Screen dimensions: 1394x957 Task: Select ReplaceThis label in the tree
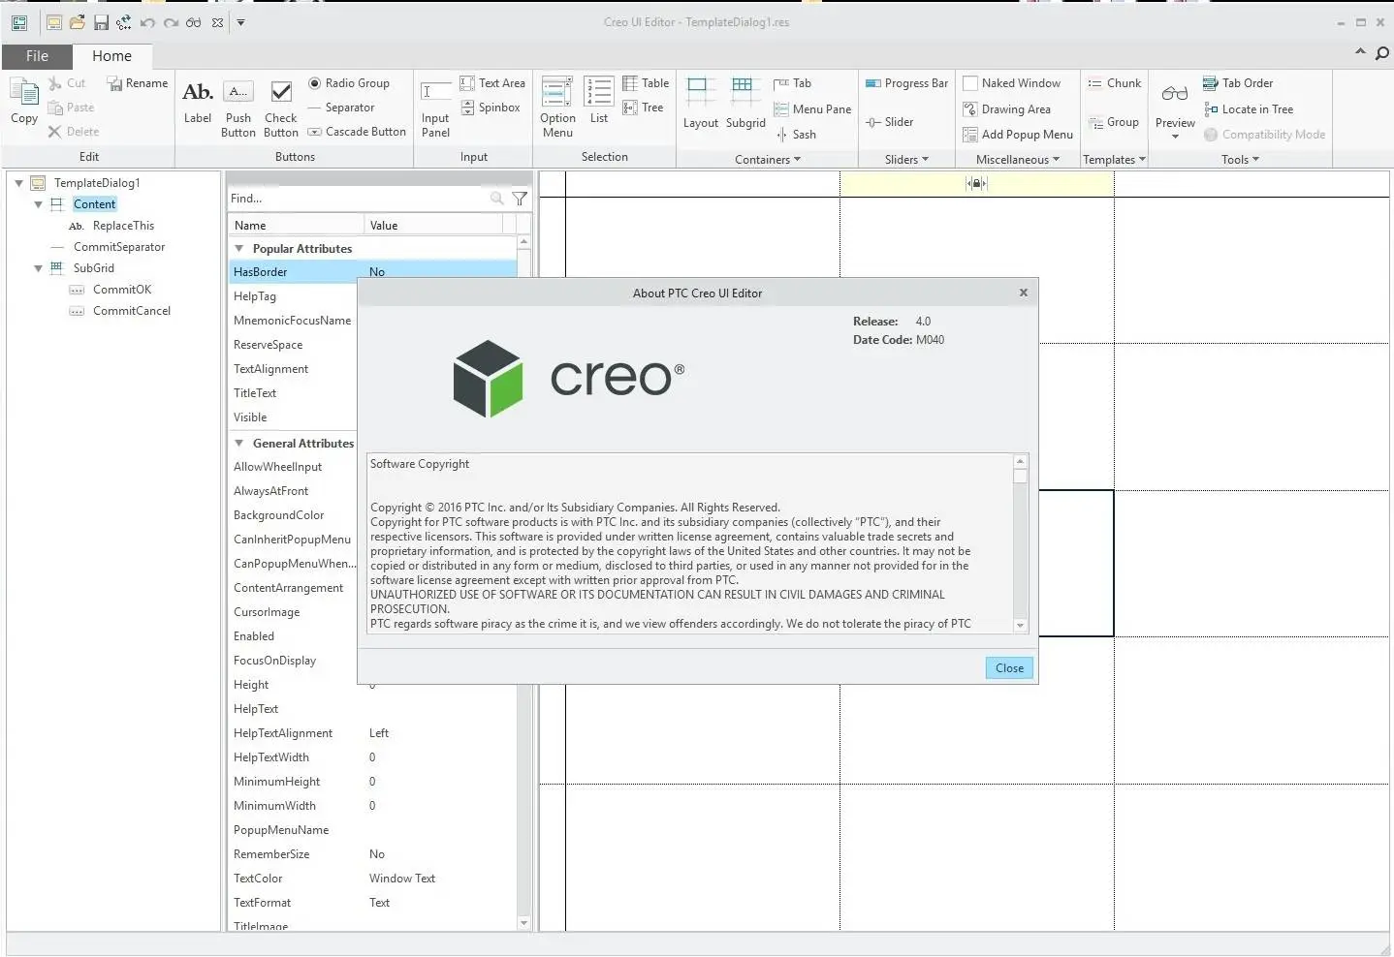pos(123,226)
